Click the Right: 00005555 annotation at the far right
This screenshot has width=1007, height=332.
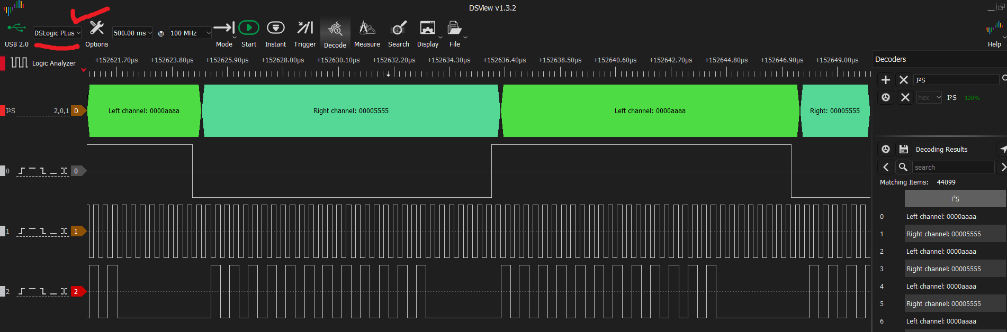(835, 110)
